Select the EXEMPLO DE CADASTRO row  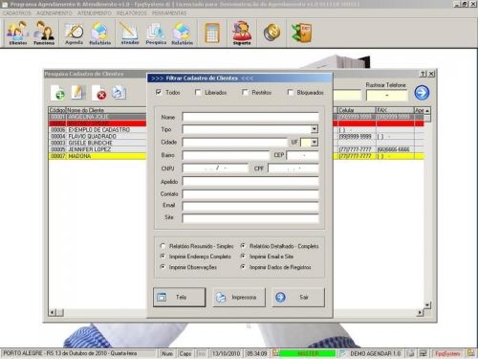tap(98, 130)
